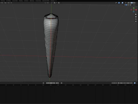Click the green Y axis gizmo ball
The height and width of the screenshot is (104, 138).
coord(134,8)
